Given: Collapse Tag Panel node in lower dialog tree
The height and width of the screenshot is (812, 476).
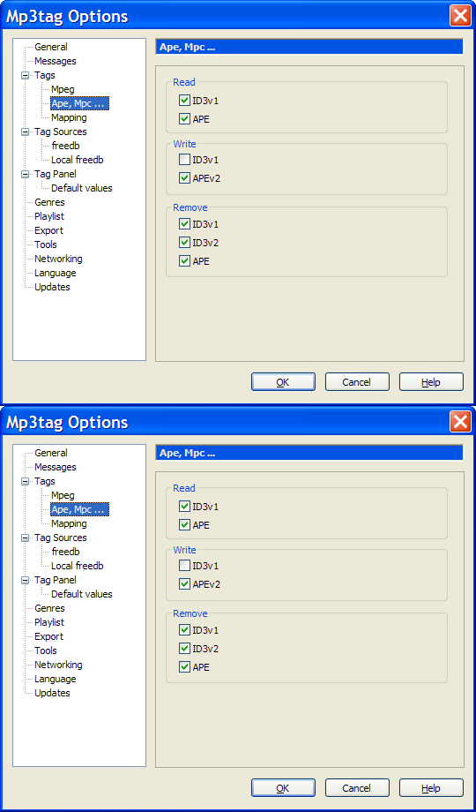Looking at the screenshot, I should pos(25,580).
